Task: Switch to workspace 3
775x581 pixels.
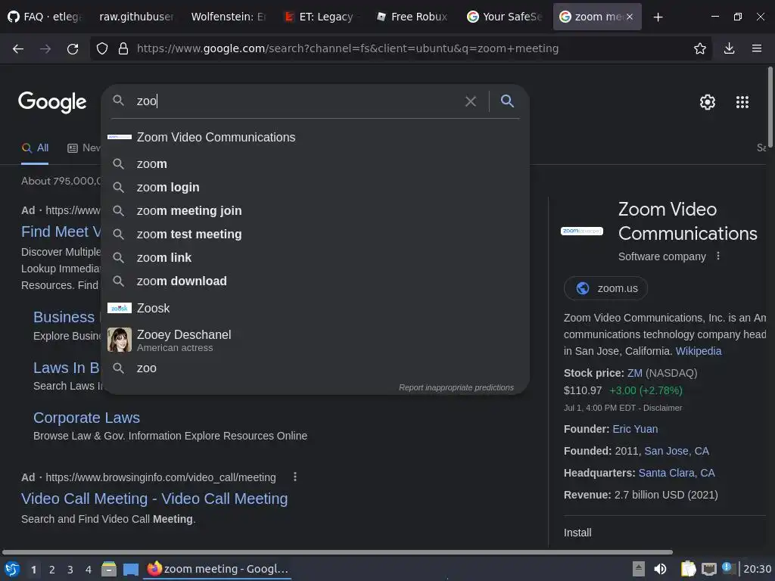Action: pyautogui.click(x=70, y=570)
